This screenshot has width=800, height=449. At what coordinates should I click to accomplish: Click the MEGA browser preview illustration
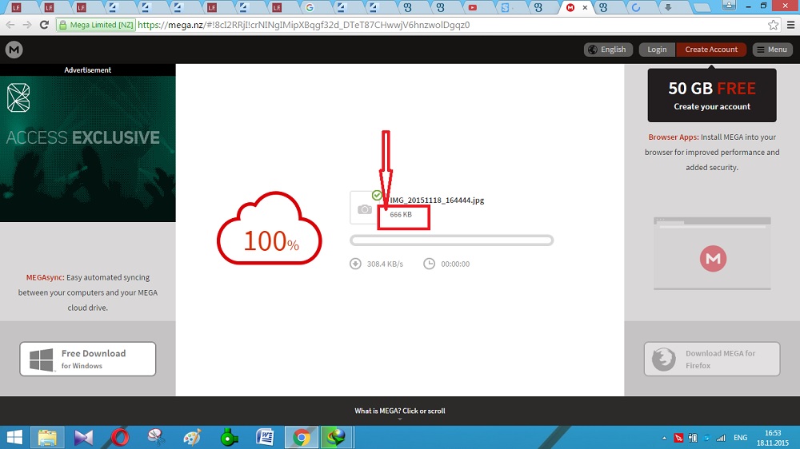712,253
